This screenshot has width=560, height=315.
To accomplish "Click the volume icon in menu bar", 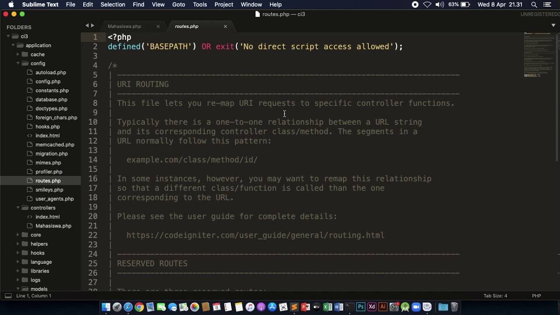I will point(440,4).
